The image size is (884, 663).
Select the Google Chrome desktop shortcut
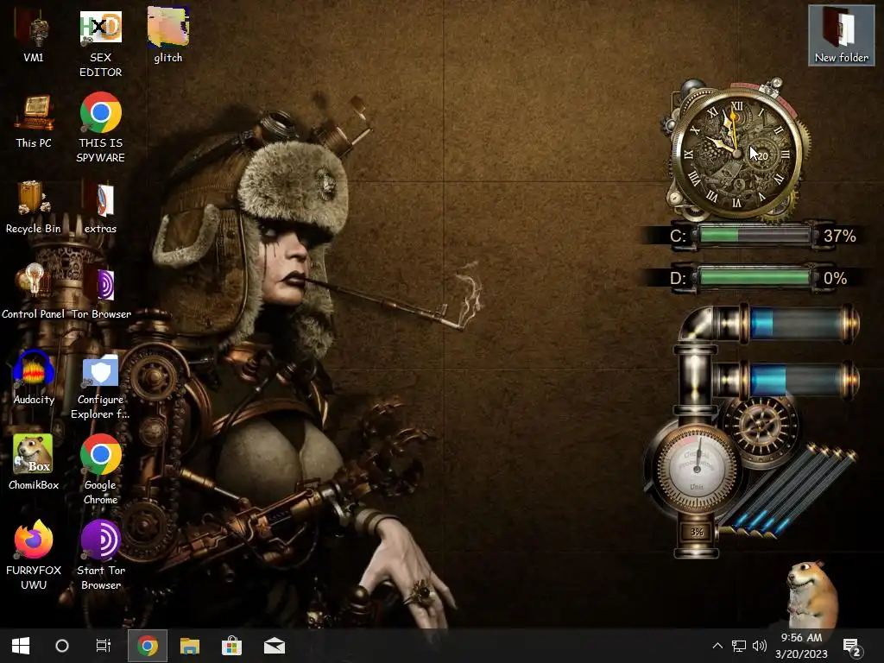pos(100,470)
